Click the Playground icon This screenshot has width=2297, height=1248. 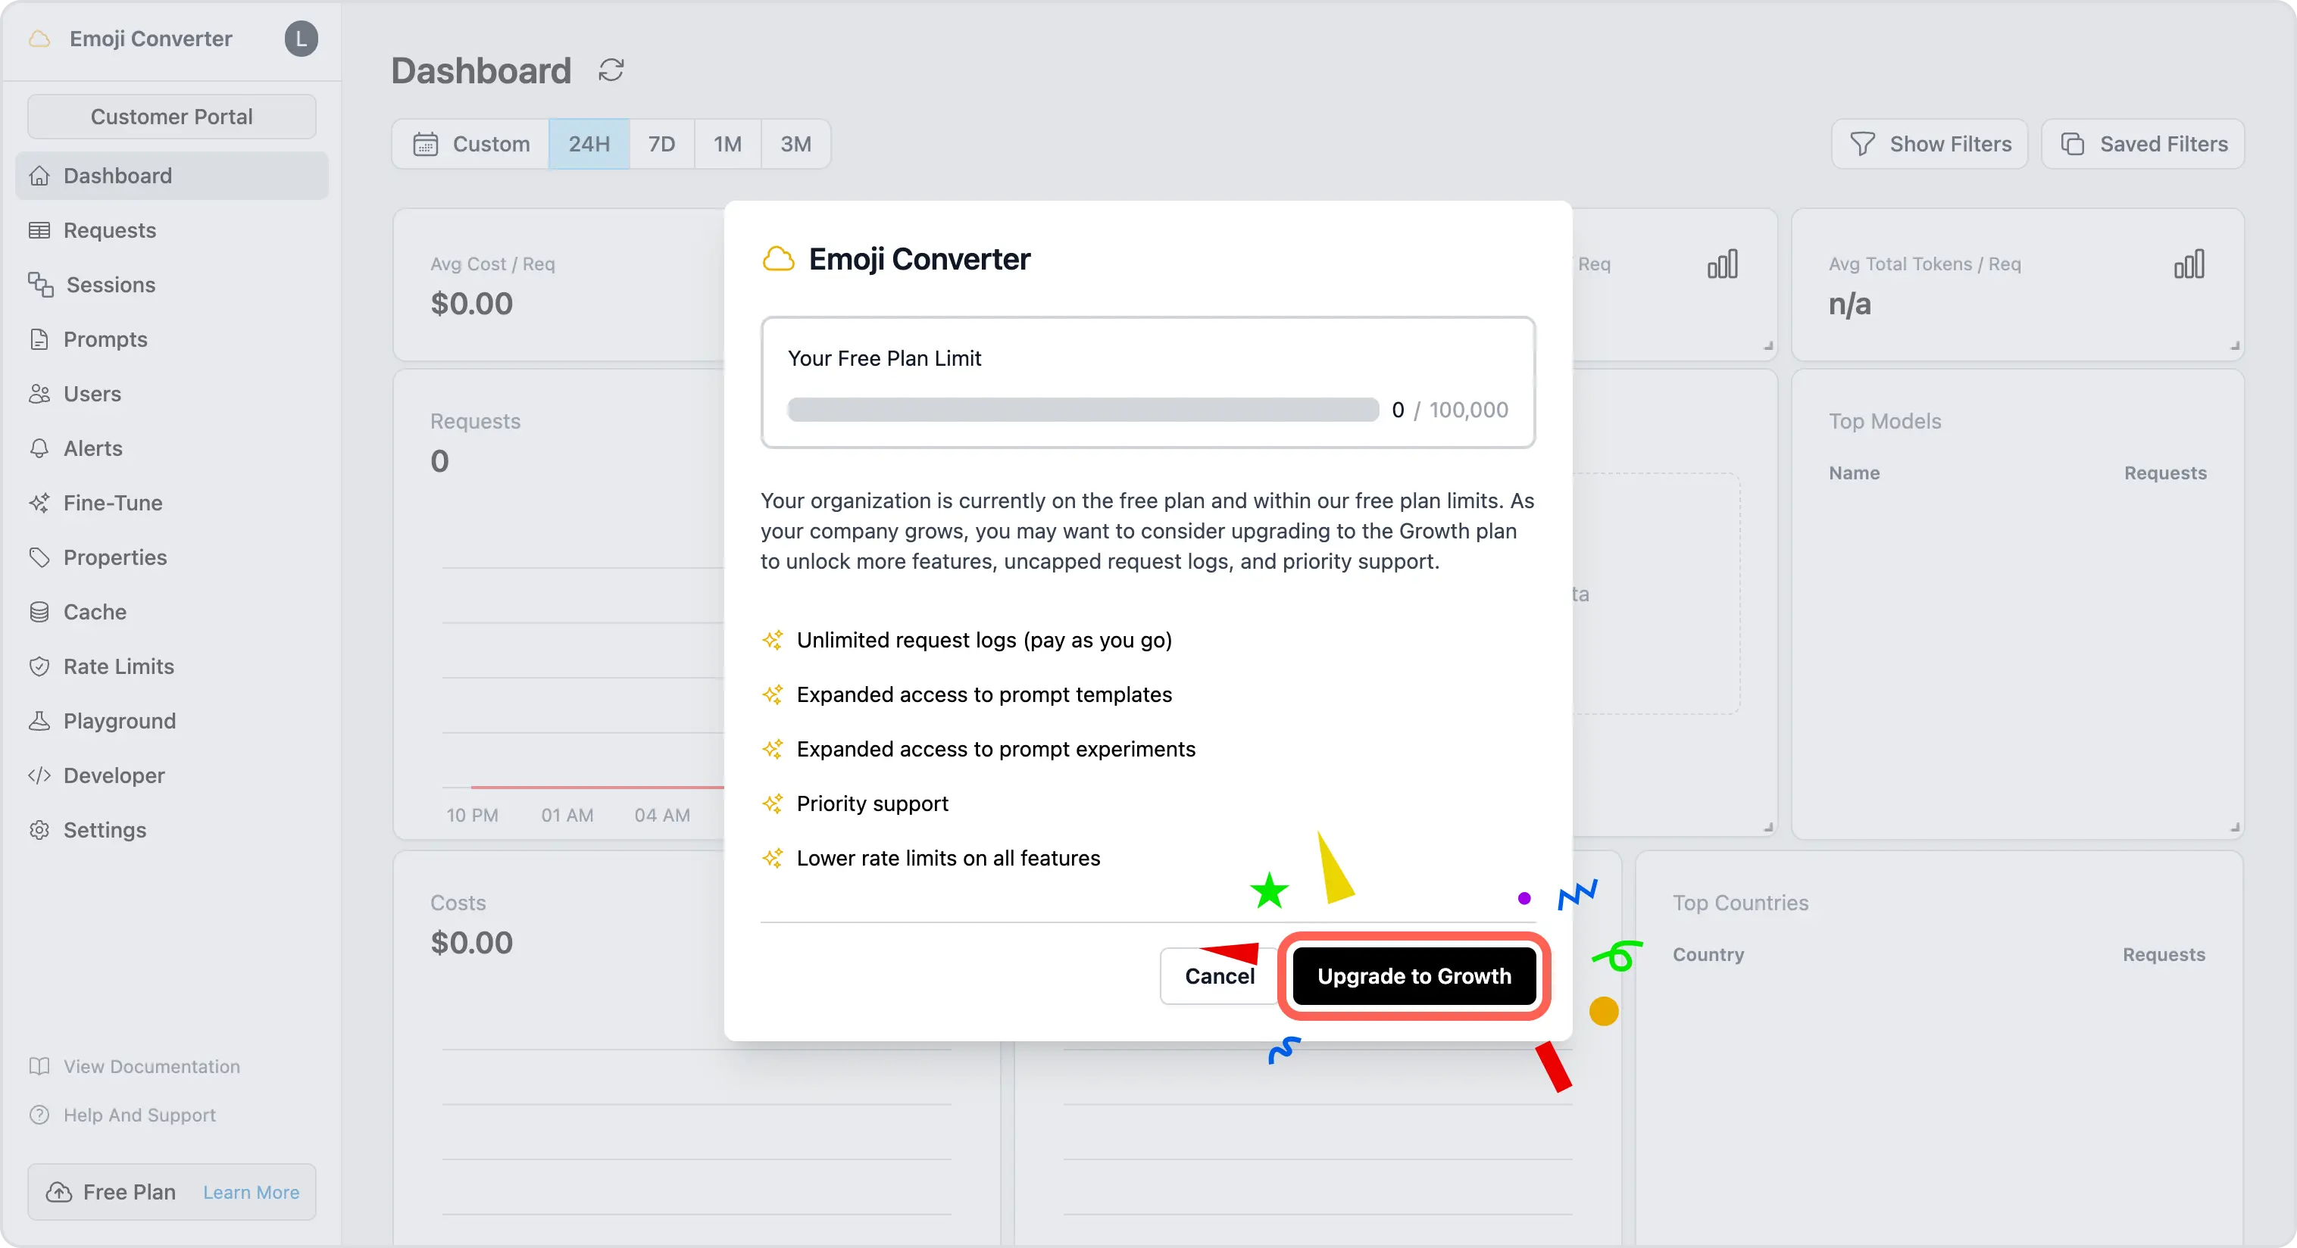[40, 721]
